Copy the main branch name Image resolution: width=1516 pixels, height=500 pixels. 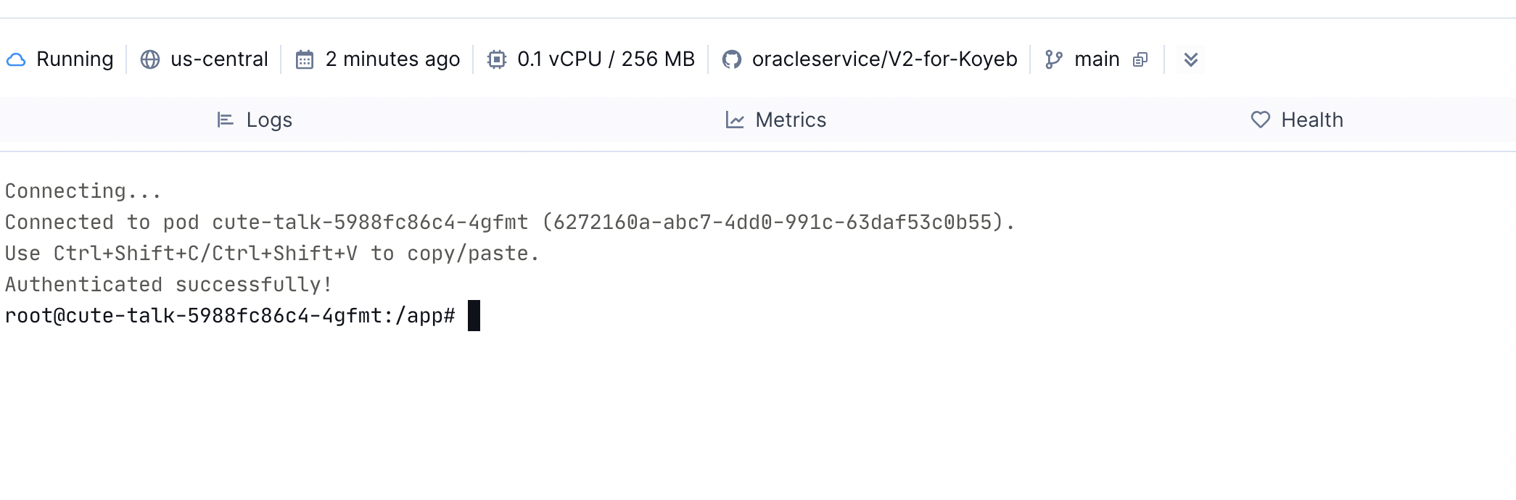1140,59
